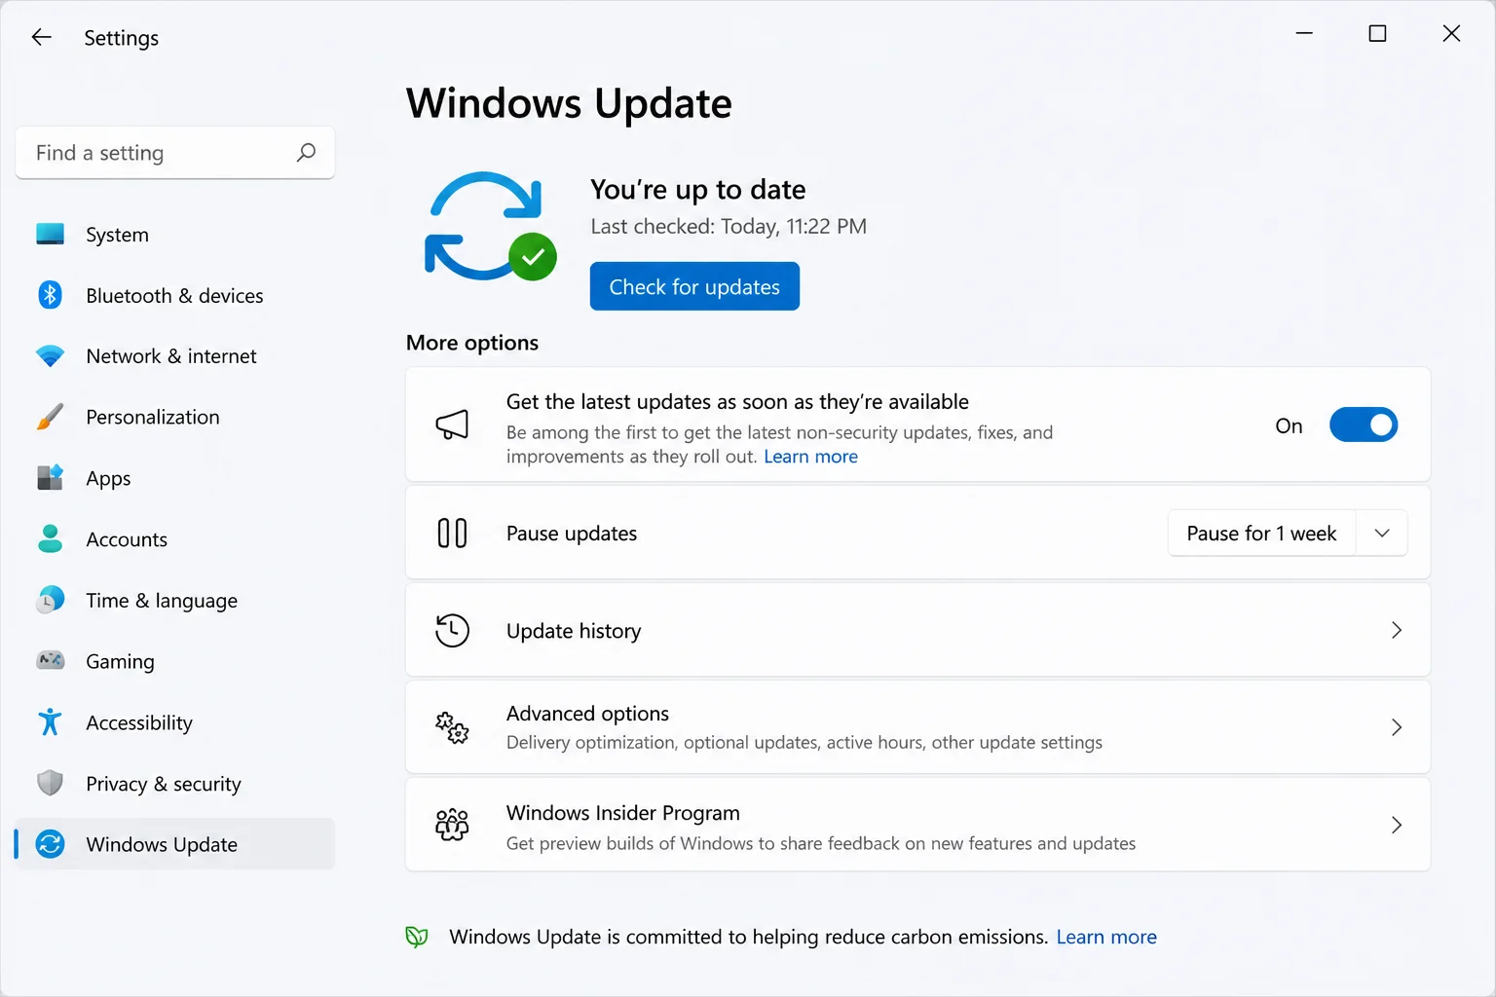Click the search magnifier icon
This screenshot has height=997, width=1496.
306,152
